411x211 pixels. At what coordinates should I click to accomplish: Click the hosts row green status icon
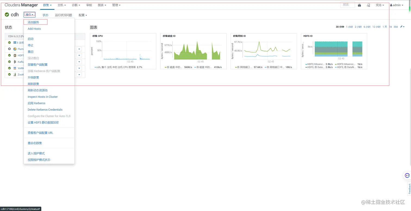point(10,42)
